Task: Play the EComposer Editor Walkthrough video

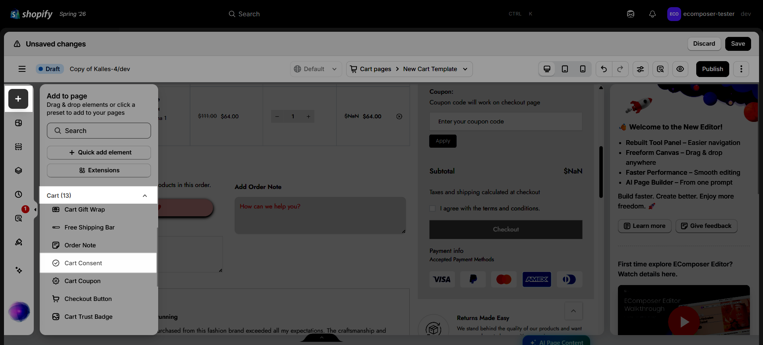Action: [x=684, y=322]
